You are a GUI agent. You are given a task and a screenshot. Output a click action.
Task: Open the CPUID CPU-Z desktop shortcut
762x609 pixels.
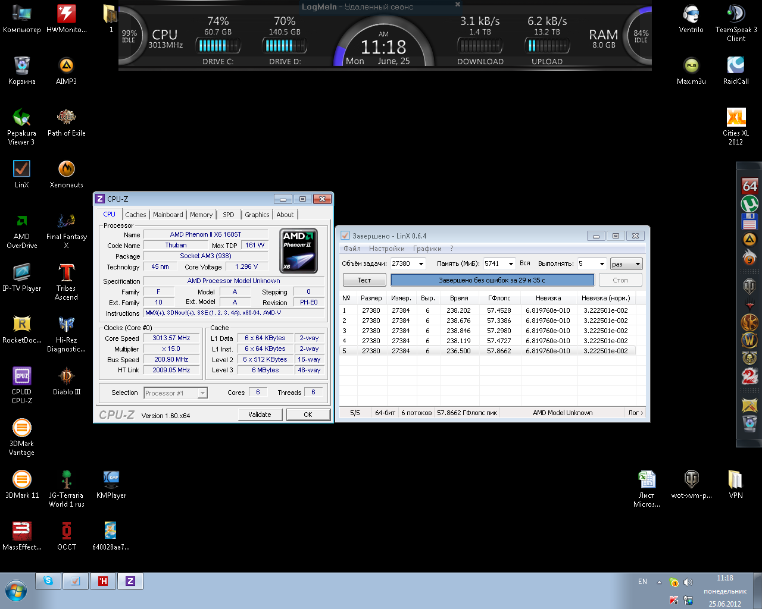coord(21,385)
